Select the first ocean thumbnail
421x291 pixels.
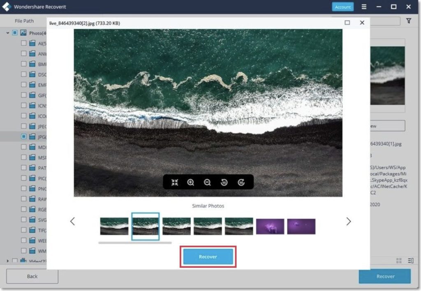(114, 227)
